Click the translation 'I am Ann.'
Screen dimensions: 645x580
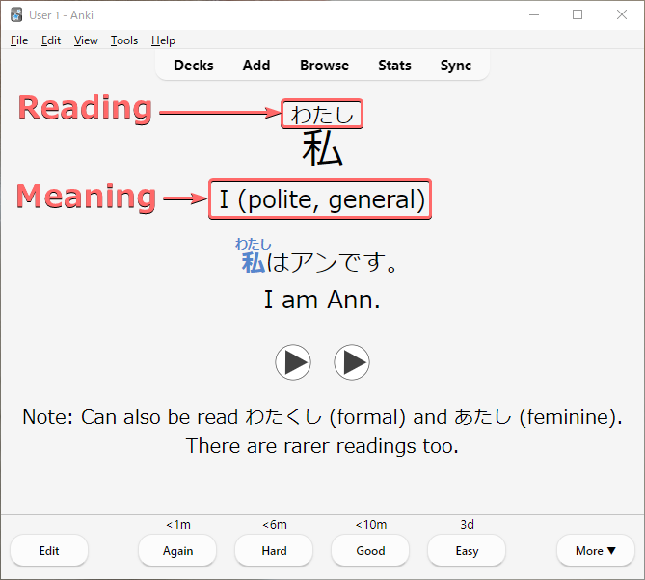pyautogui.click(x=322, y=300)
